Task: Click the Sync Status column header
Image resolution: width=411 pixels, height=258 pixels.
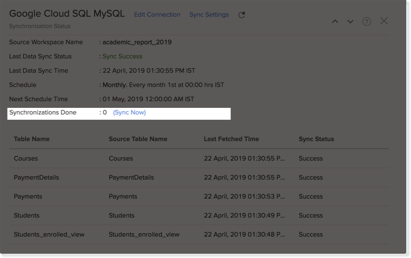Action: tap(316, 139)
